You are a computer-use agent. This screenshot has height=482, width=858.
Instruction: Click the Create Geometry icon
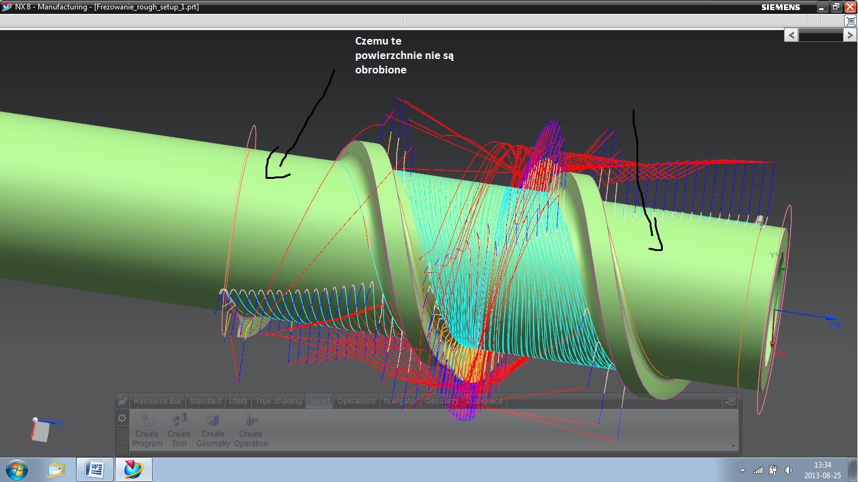pyautogui.click(x=213, y=420)
